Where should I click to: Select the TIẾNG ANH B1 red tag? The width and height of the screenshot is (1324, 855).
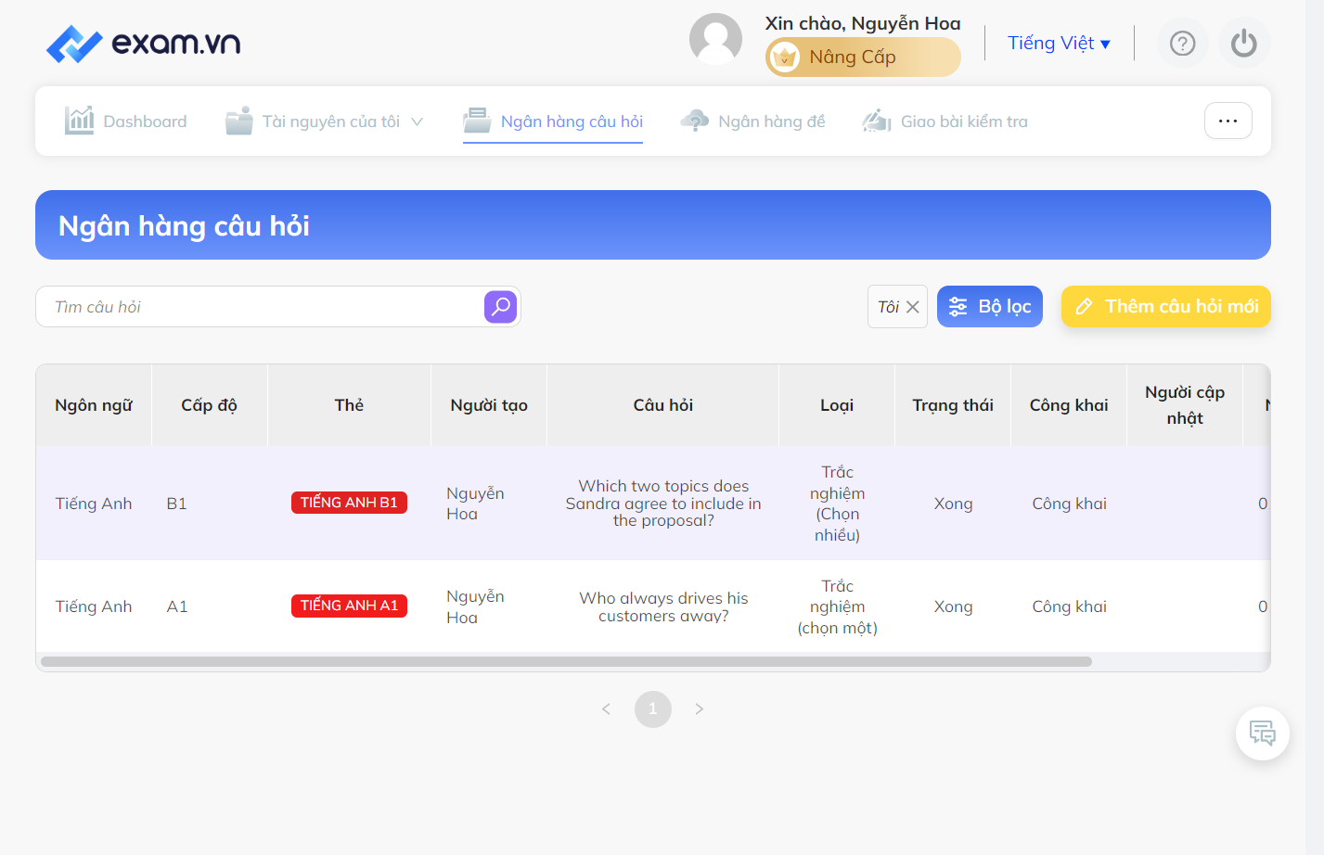[349, 503]
